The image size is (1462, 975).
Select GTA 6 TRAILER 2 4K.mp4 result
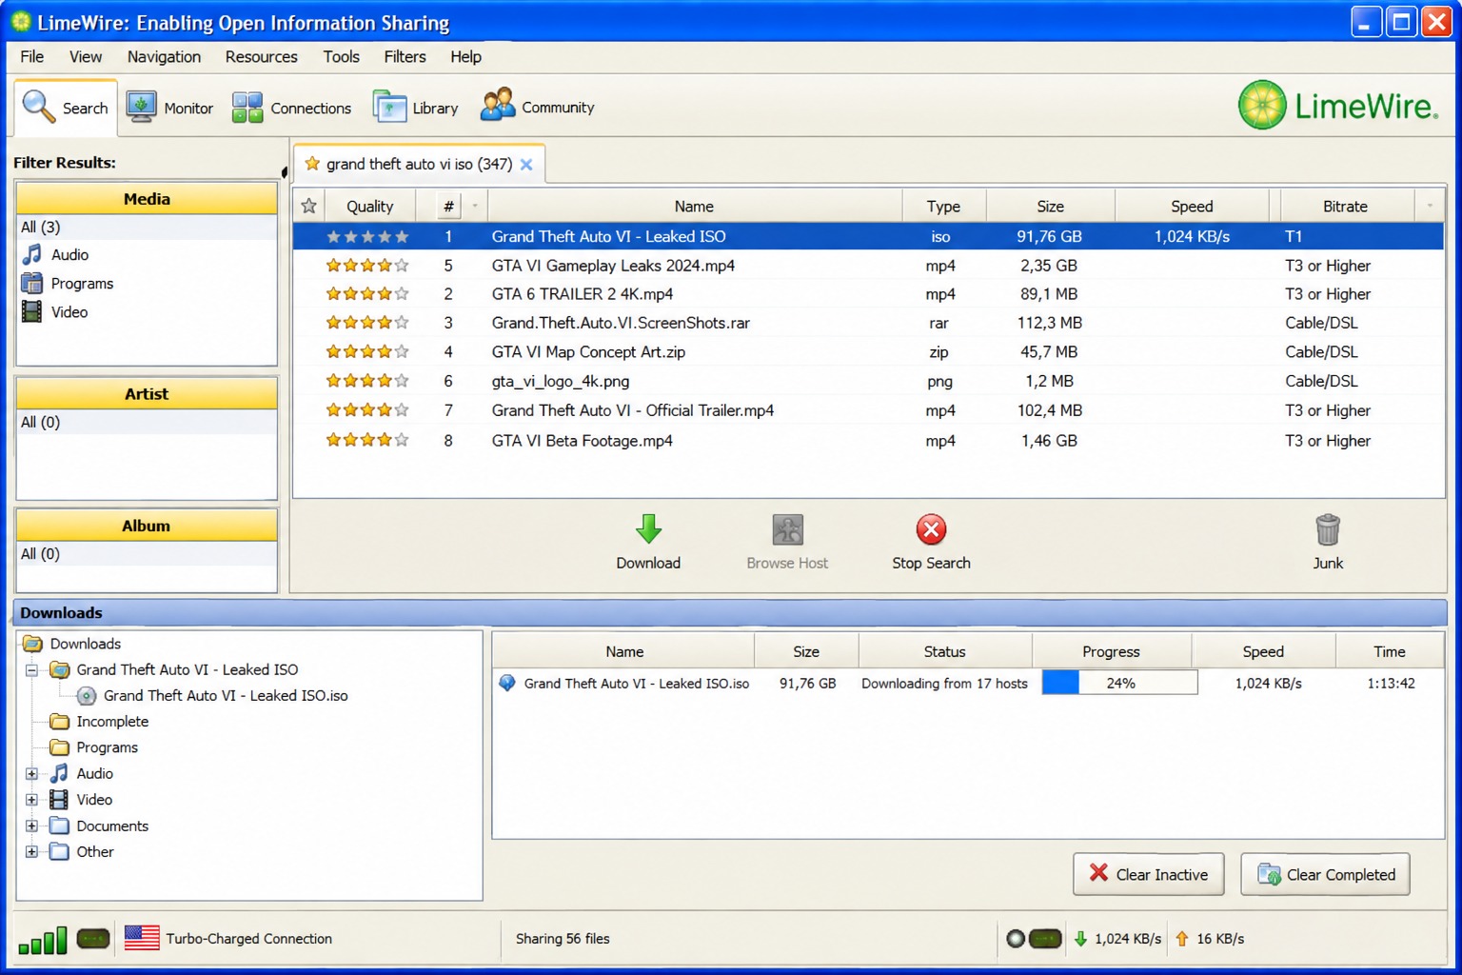[x=868, y=294]
